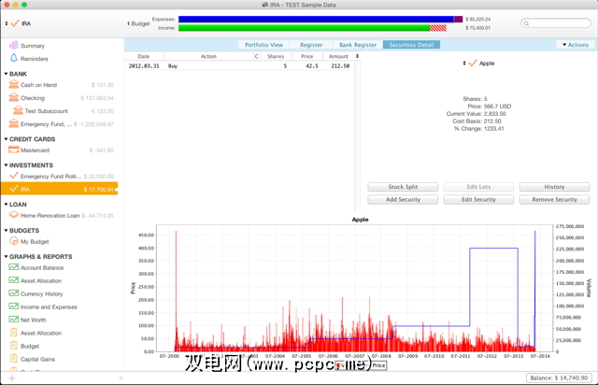Switch to the Portfolio View tab

(265, 45)
